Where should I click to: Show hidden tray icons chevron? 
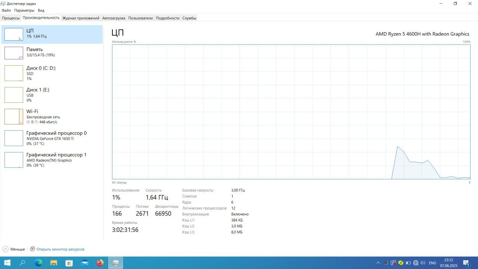click(378, 263)
